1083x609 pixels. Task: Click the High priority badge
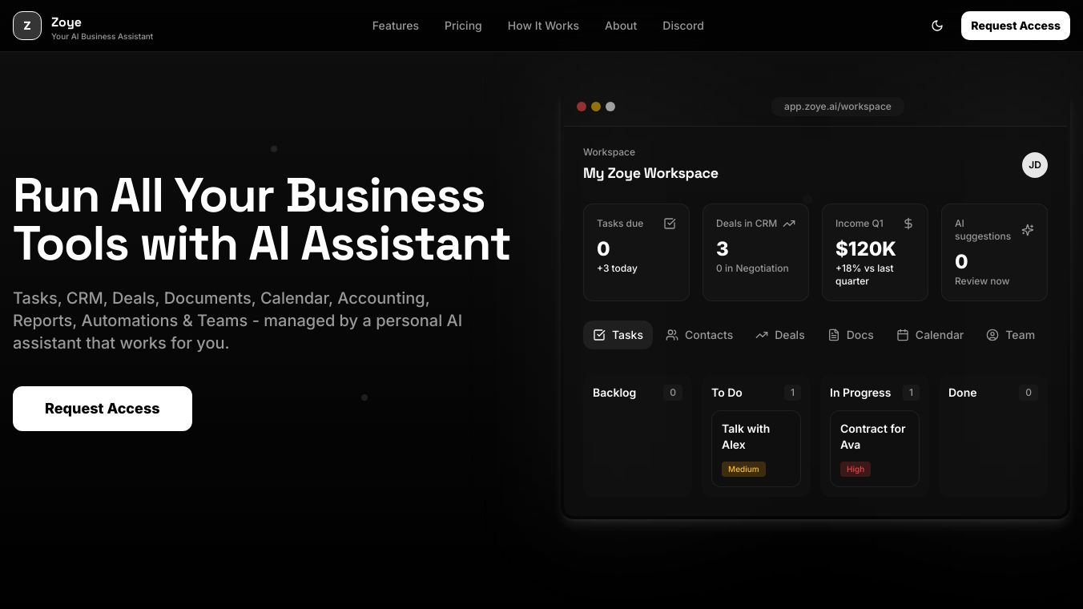point(856,470)
